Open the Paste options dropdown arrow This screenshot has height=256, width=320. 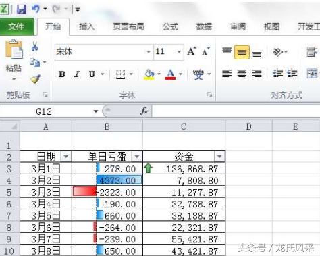pos(14,80)
